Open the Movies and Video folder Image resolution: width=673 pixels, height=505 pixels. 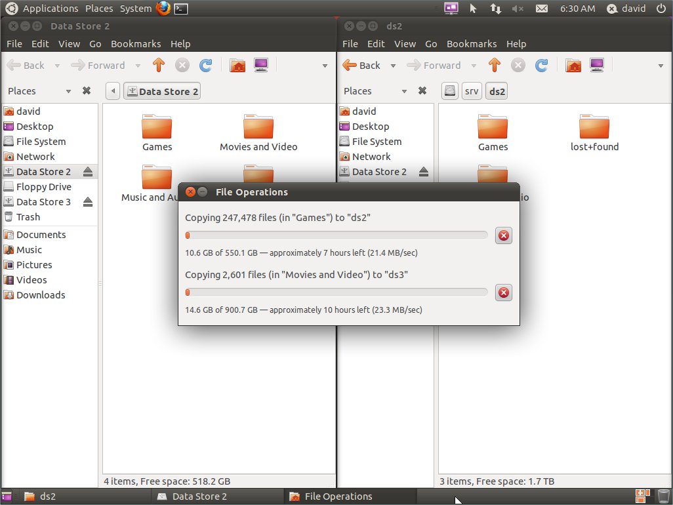click(258, 132)
